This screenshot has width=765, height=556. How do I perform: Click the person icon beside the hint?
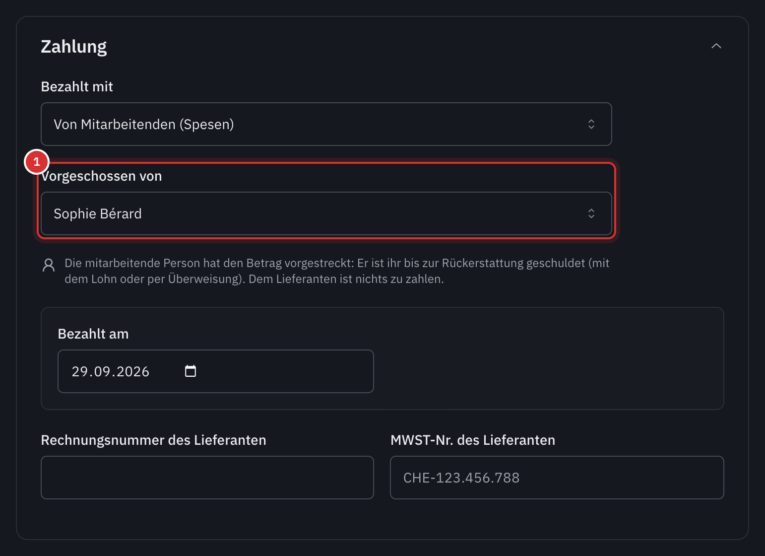pyautogui.click(x=49, y=265)
